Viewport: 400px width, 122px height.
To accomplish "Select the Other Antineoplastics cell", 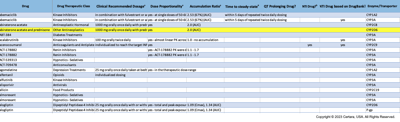I will [74, 30].
